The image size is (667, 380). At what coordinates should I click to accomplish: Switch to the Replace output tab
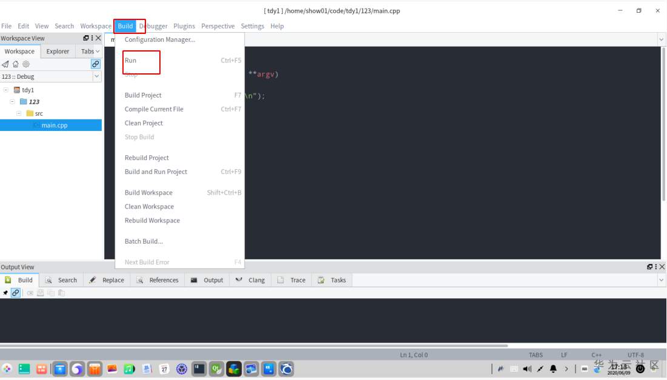pyautogui.click(x=107, y=280)
